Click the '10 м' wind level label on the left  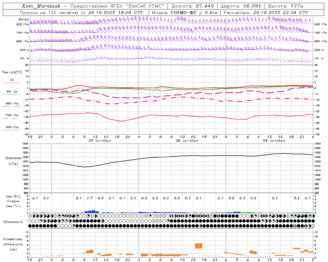click(25, 59)
